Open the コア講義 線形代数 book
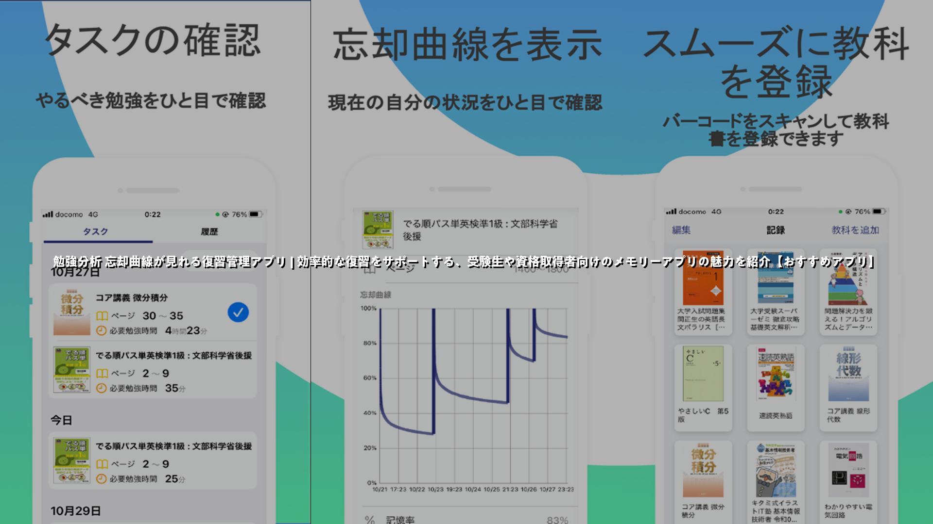 pos(848,388)
